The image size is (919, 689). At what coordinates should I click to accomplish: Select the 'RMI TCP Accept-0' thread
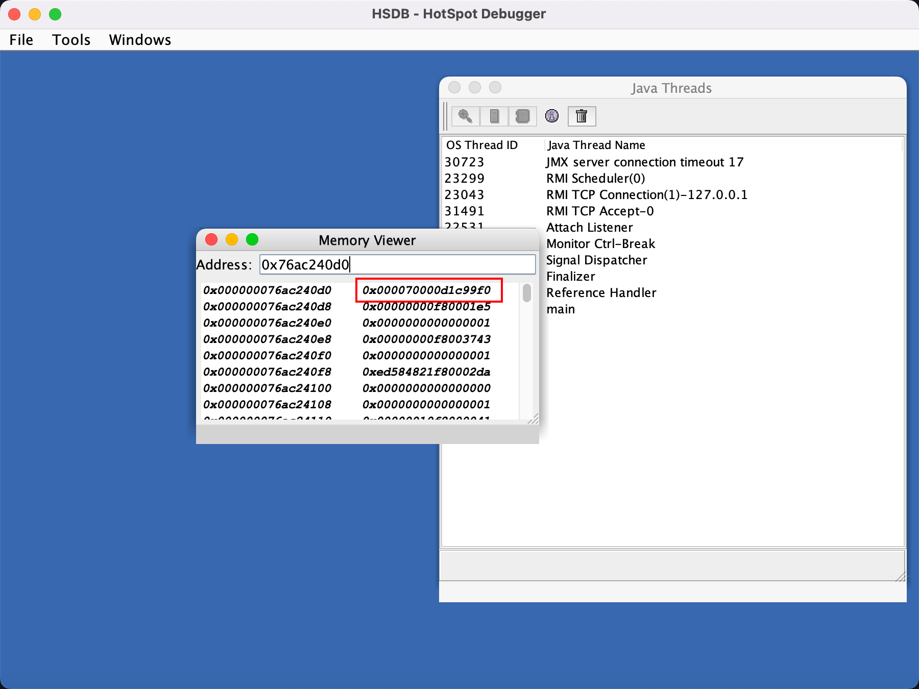(x=600, y=211)
